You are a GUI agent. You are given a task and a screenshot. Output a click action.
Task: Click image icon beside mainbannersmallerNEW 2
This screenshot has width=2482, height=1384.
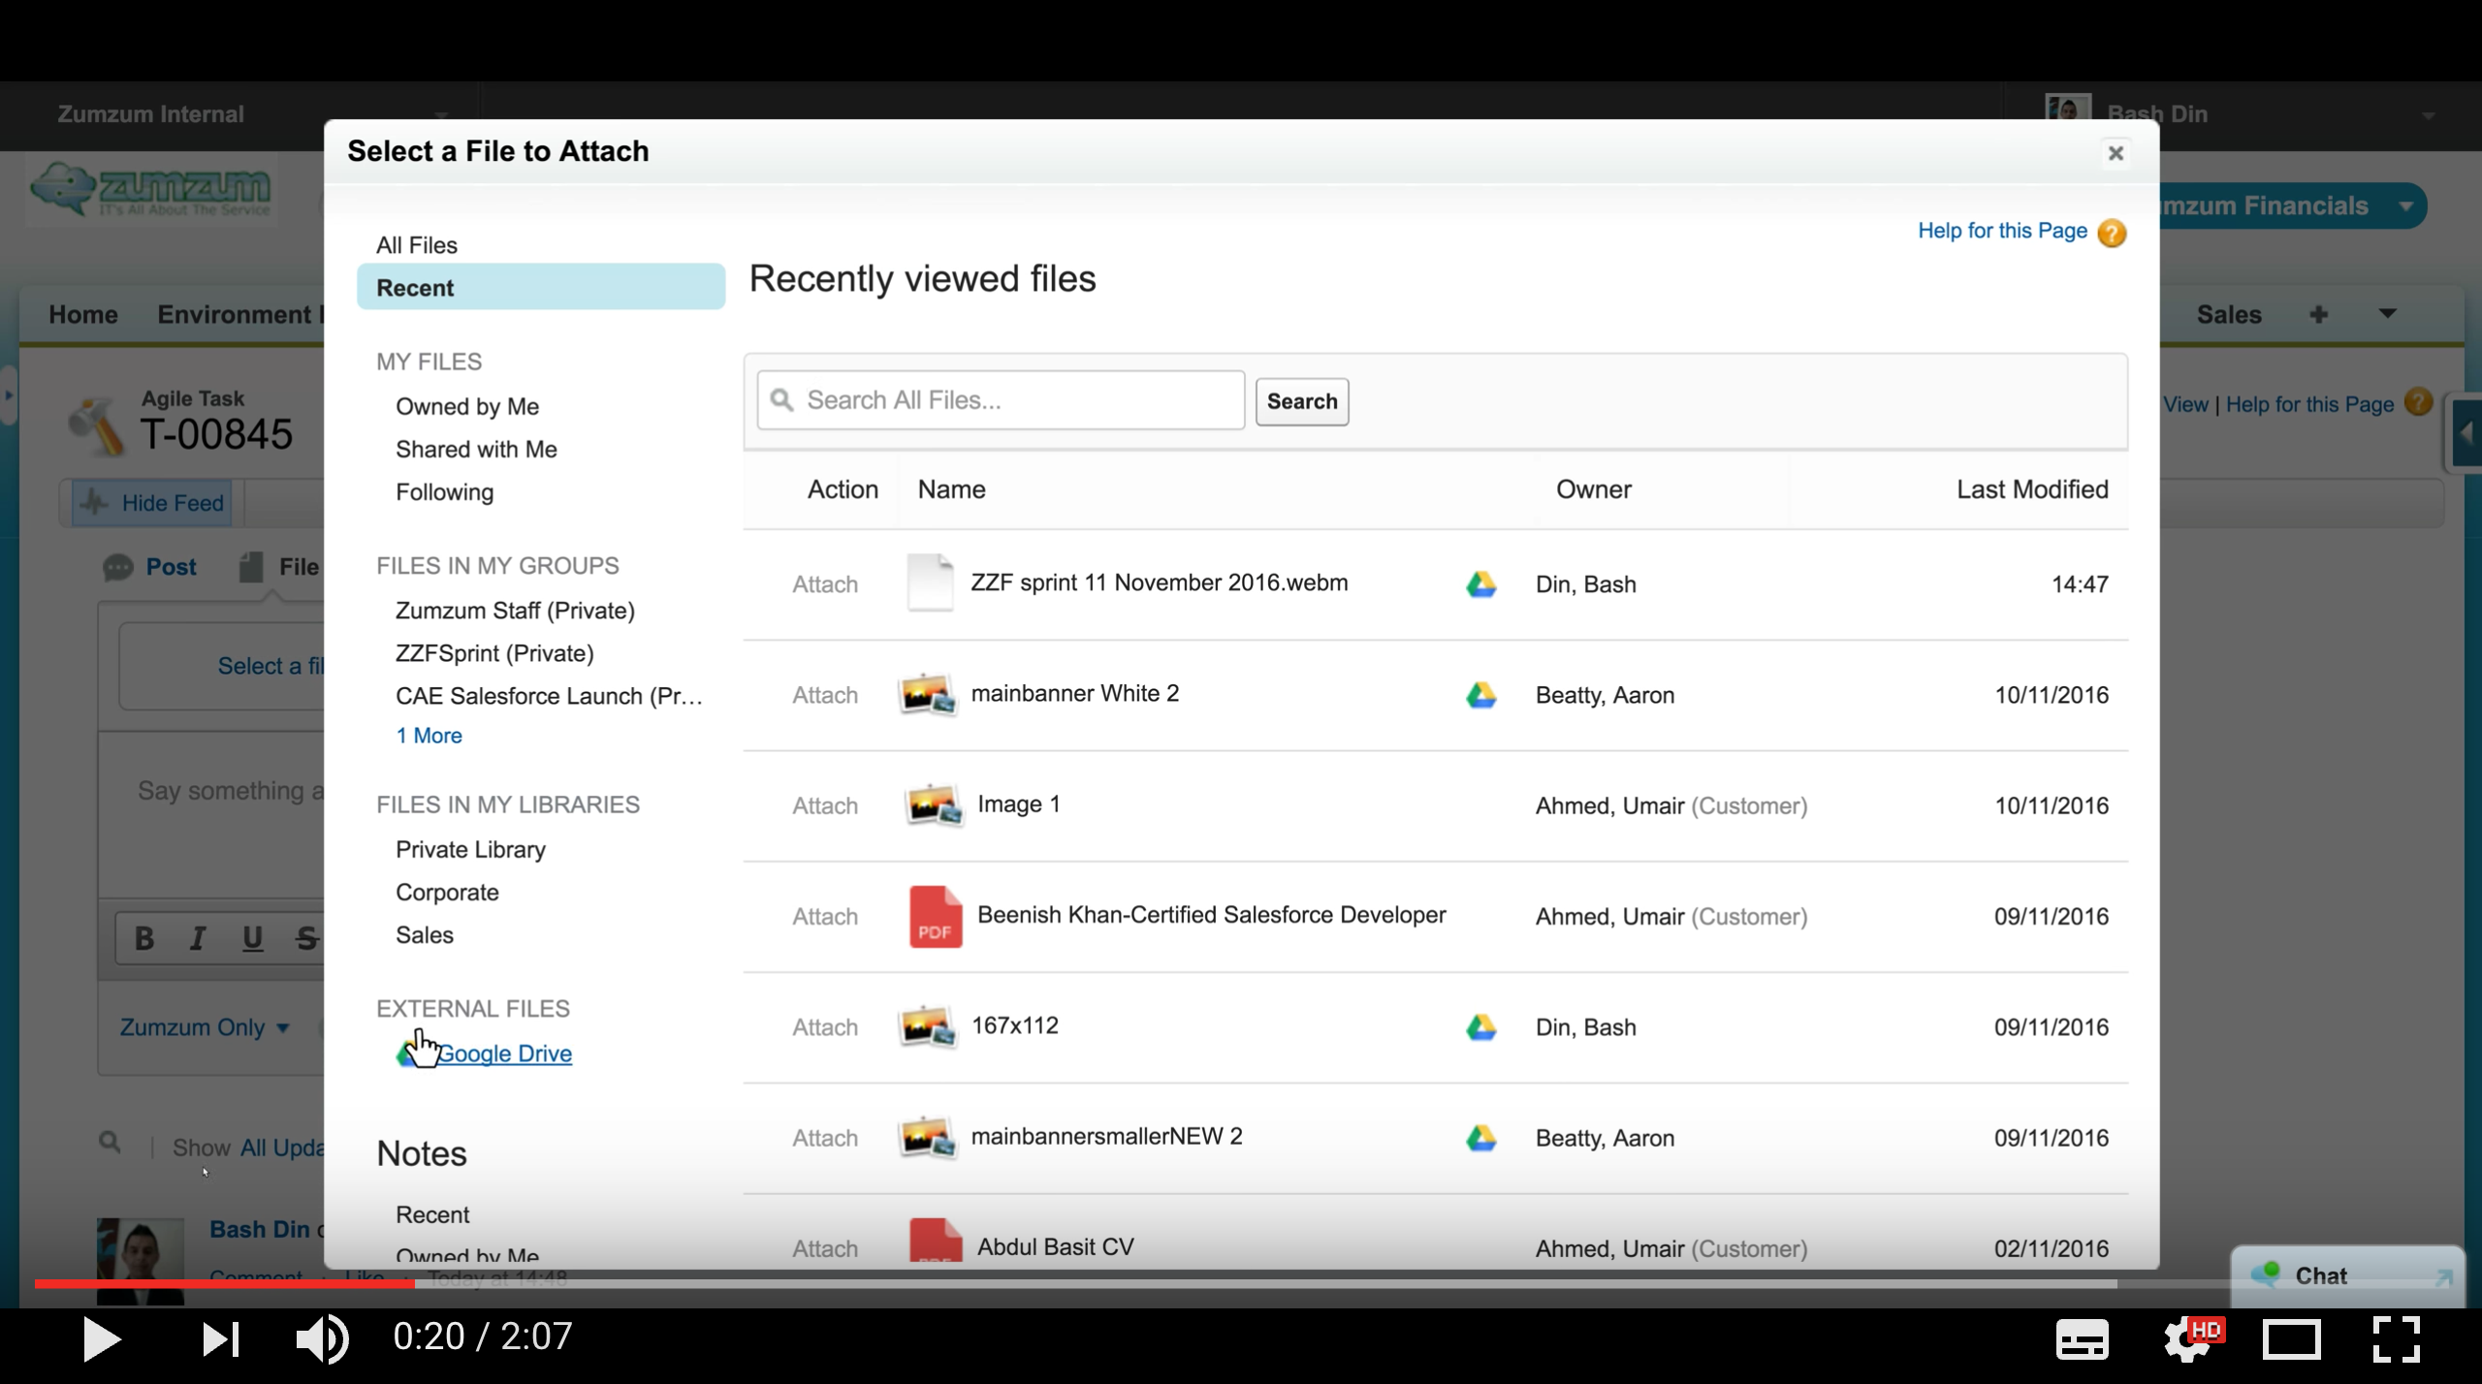click(x=928, y=1137)
